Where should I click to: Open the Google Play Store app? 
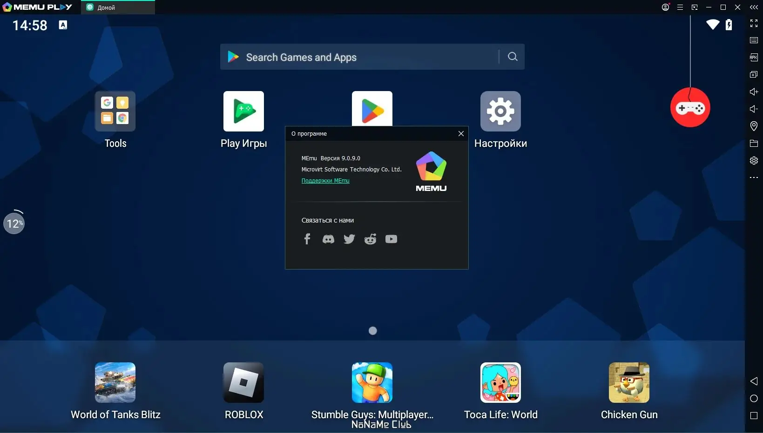[x=372, y=109]
